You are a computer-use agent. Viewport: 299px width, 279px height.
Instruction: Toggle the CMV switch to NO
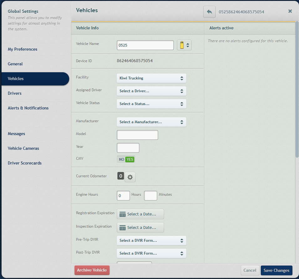tap(121, 160)
